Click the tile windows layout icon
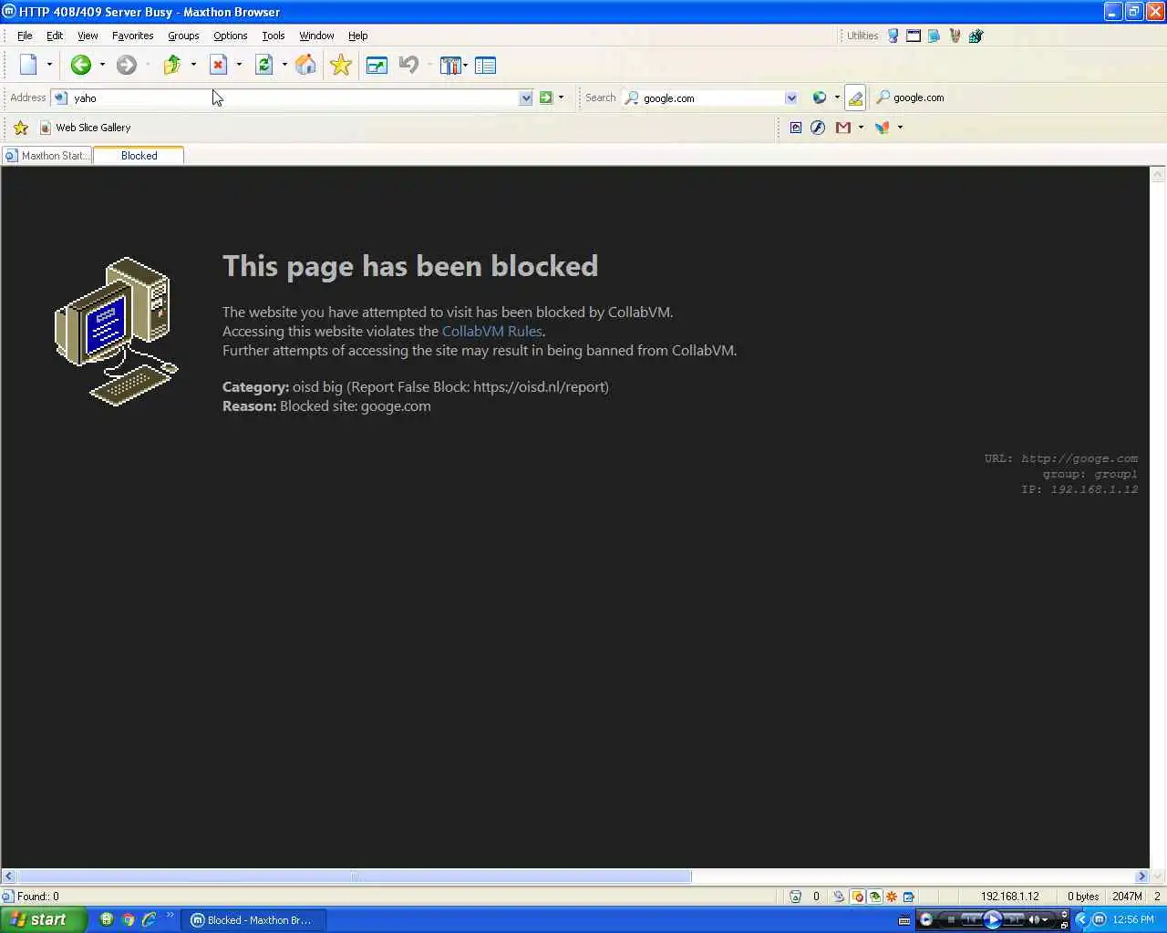Viewport: 1167px width, 933px height. point(450,65)
